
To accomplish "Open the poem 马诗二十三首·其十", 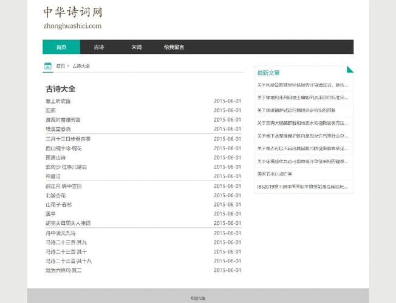I will 66,252.
